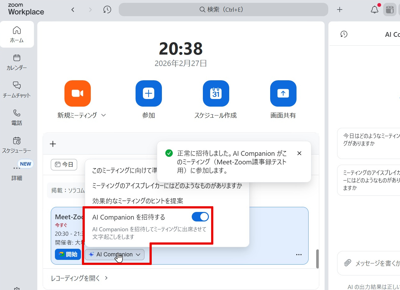This screenshot has height=290, width=400.
Task: Click the 'このミーティングに向けて準' menu entry
Action: pos(124,170)
